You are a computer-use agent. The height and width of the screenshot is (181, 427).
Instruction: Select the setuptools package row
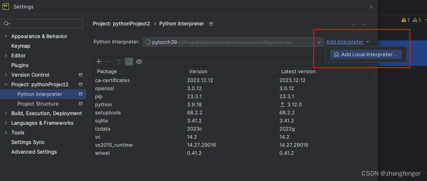232,112
